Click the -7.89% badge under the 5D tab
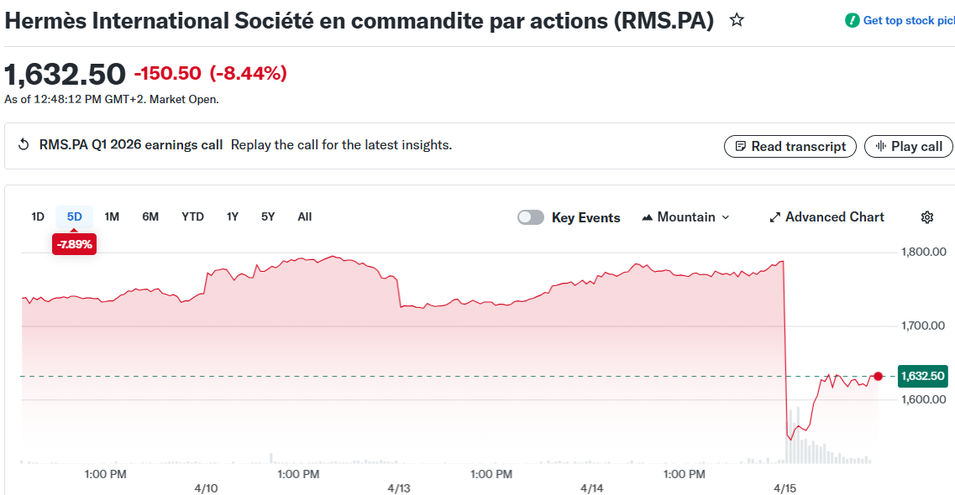This screenshot has width=955, height=495. click(74, 244)
